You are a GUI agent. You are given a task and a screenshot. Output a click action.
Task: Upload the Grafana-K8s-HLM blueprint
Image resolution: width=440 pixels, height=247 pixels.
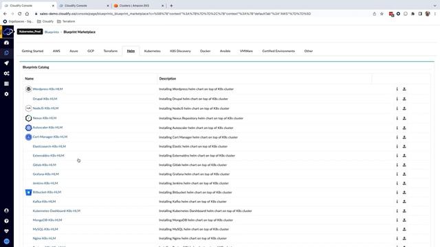point(404,174)
